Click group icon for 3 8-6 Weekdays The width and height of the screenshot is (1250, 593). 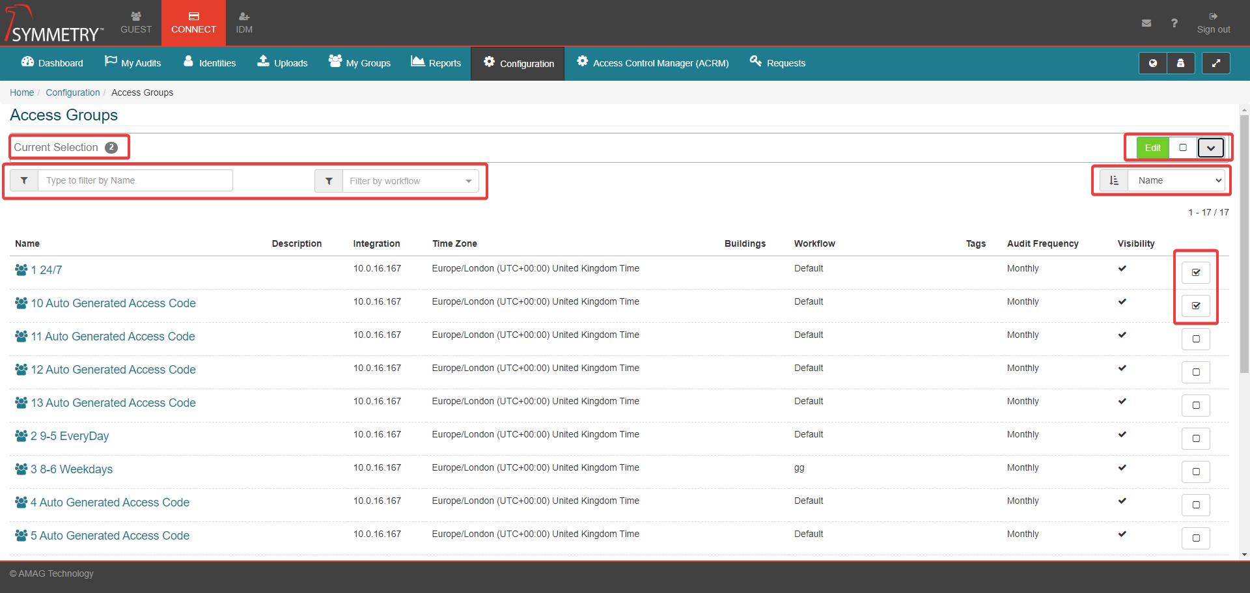coord(21,469)
